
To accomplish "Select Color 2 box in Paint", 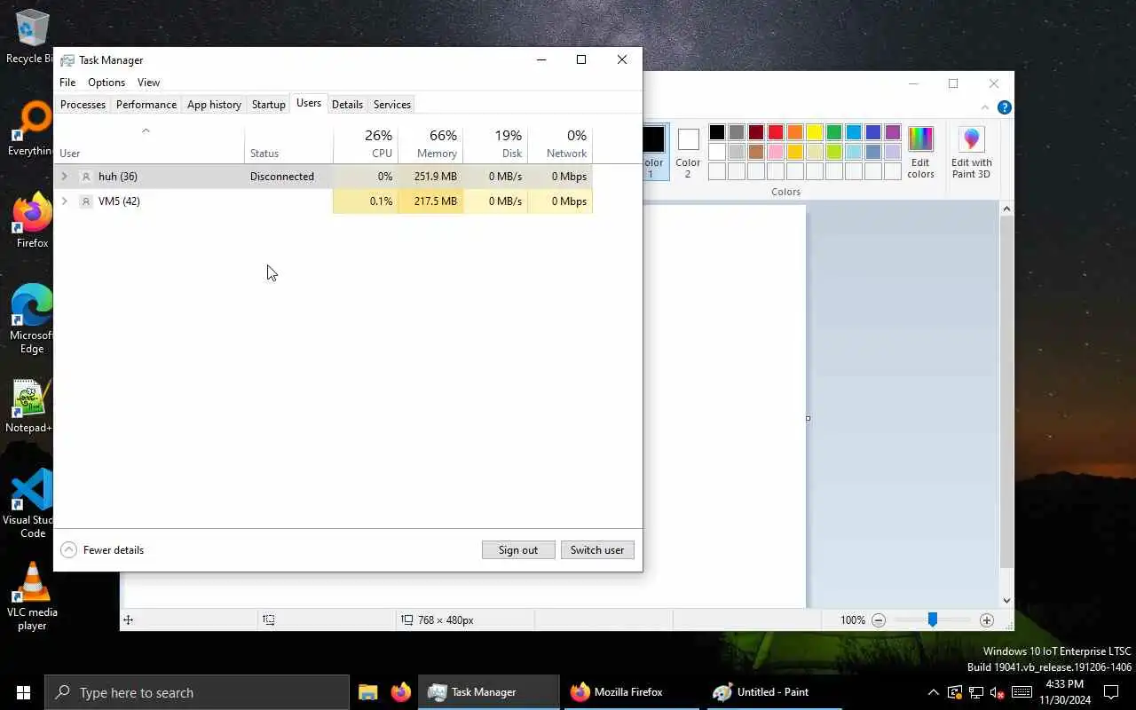I will tap(688, 152).
